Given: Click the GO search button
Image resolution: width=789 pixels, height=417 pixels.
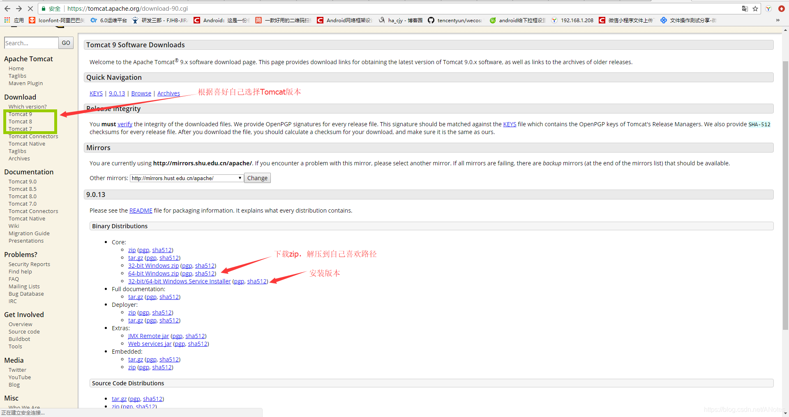Looking at the screenshot, I should pos(66,43).
